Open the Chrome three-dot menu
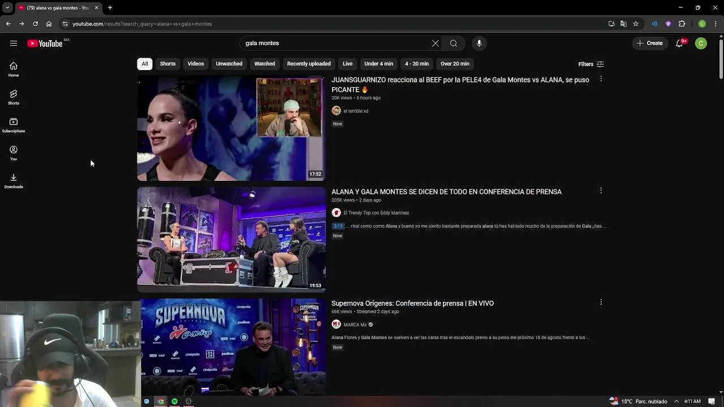The width and height of the screenshot is (724, 407). click(x=716, y=24)
